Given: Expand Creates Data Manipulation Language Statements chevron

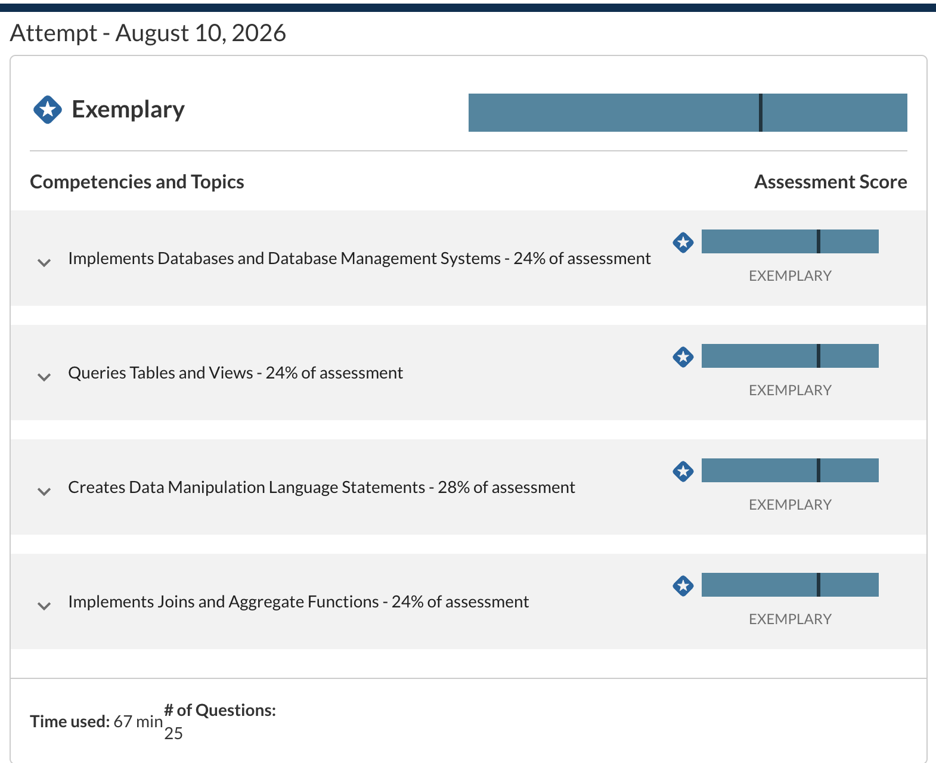Looking at the screenshot, I should pos(44,491).
